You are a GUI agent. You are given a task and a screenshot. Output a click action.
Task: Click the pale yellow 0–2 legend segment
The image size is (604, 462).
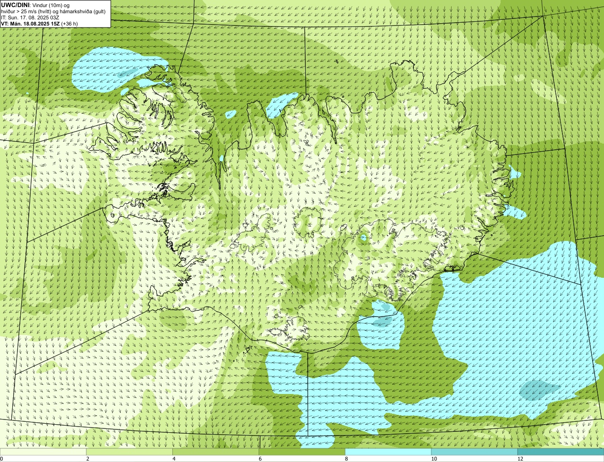click(x=43, y=452)
